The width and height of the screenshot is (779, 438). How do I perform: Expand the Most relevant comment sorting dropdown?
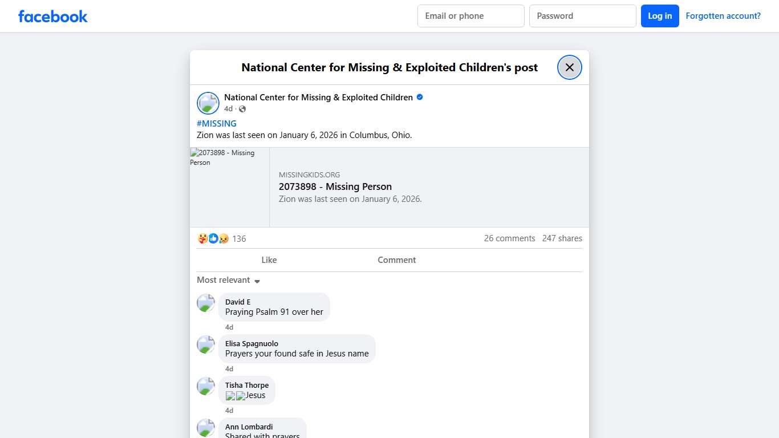tap(228, 280)
